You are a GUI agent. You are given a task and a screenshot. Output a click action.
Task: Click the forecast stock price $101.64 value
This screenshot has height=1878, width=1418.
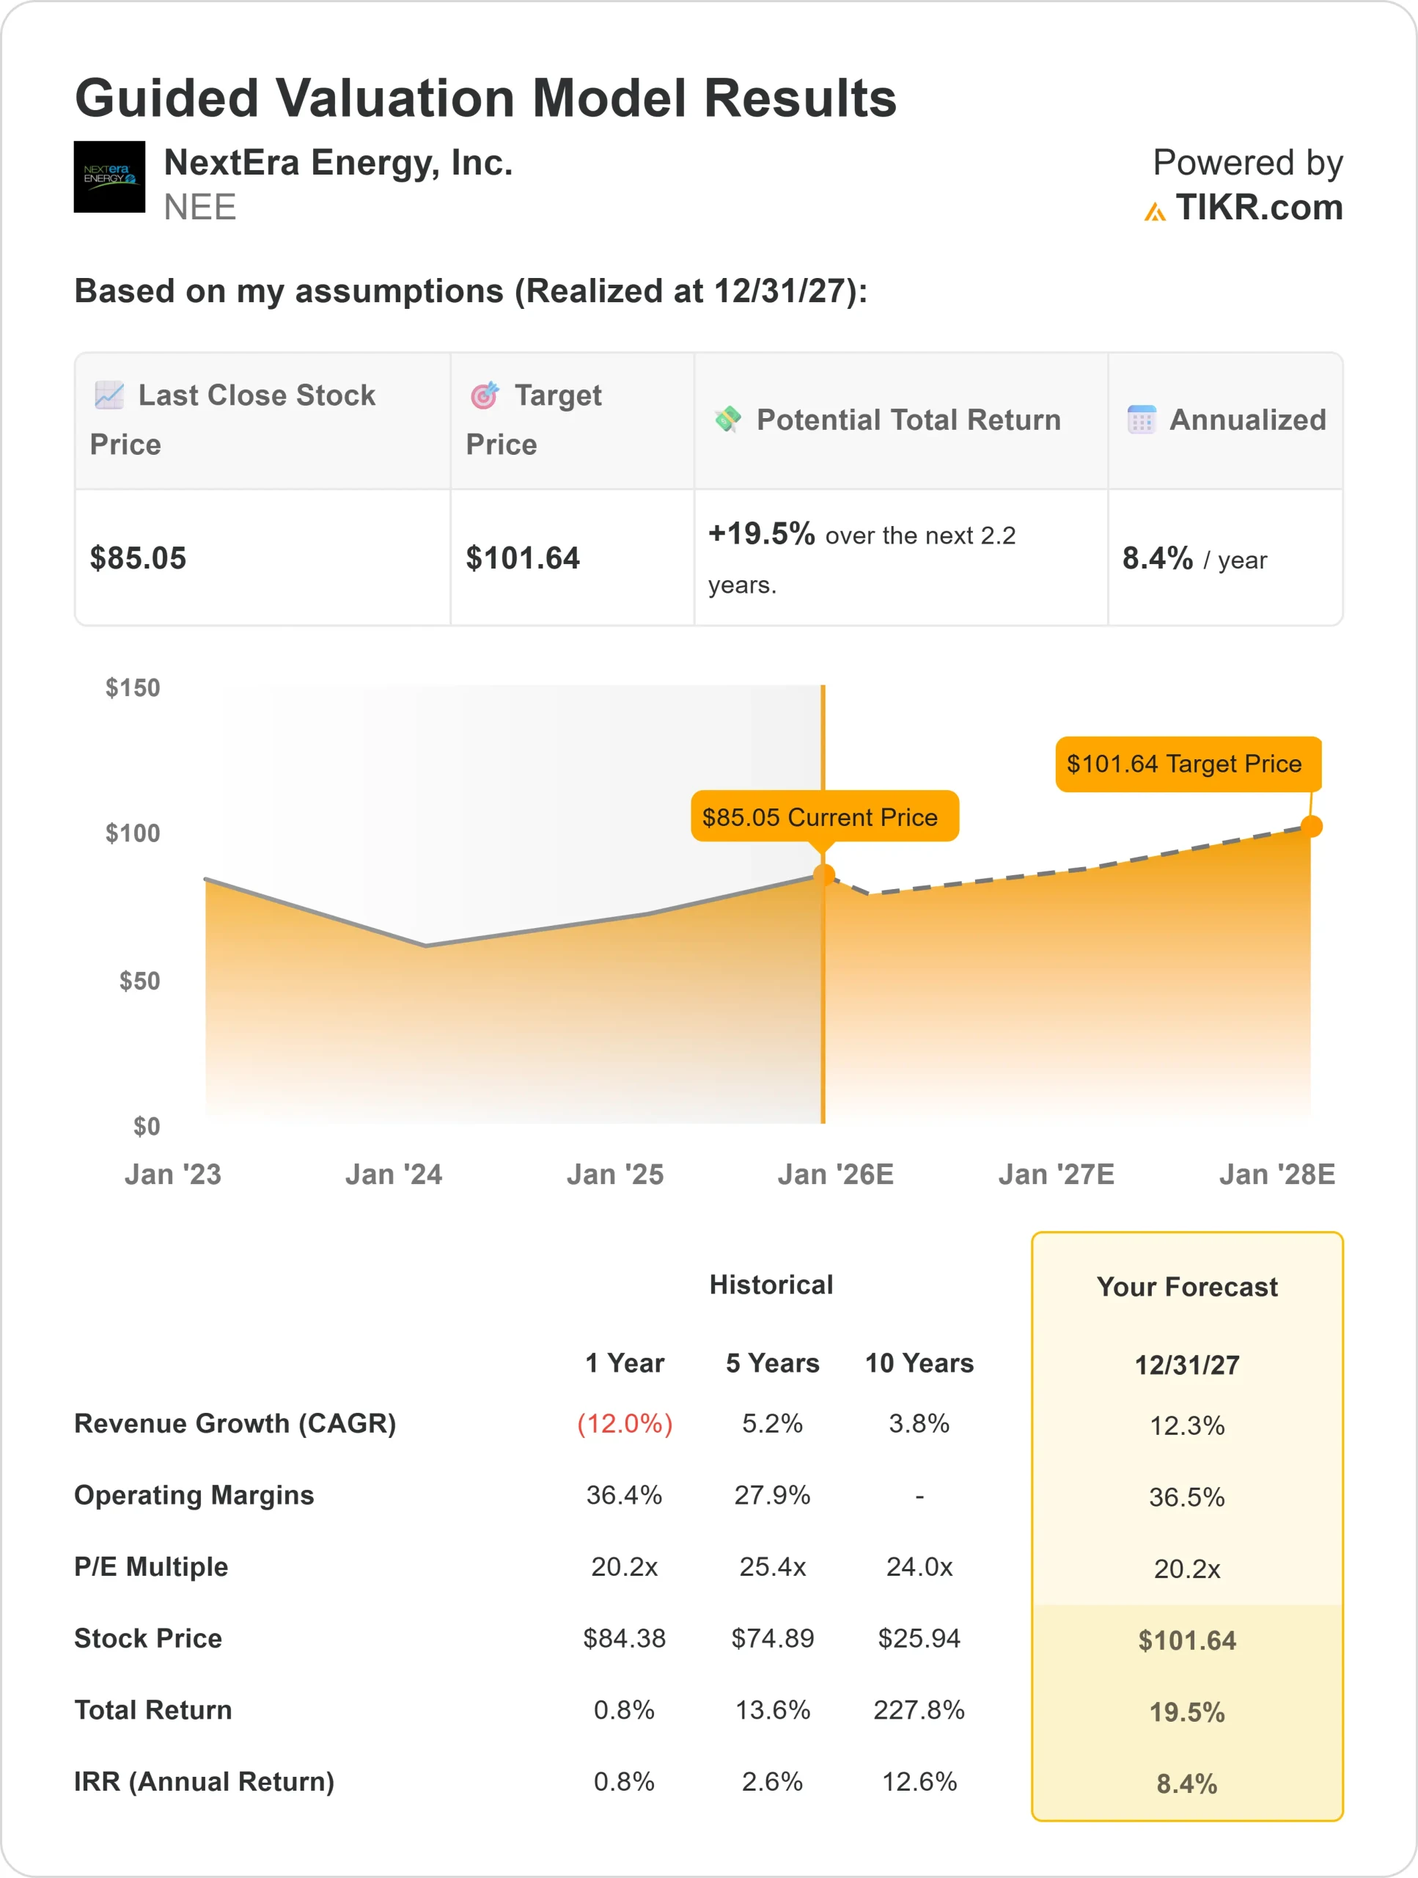[1186, 1640]
